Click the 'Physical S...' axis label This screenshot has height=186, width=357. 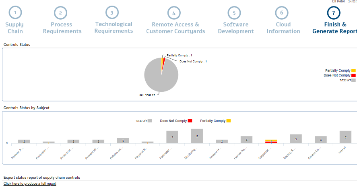pos(141,153)
